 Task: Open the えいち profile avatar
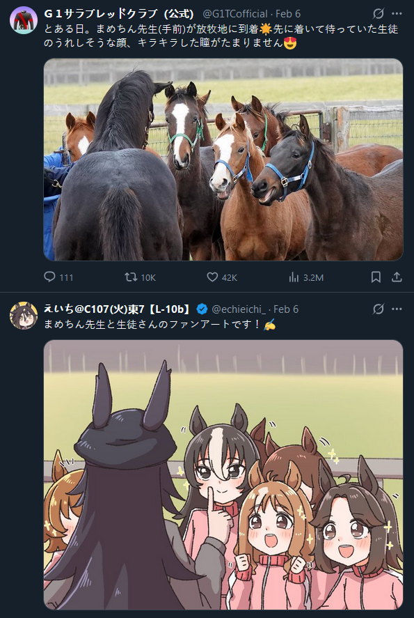click(24, 316)
